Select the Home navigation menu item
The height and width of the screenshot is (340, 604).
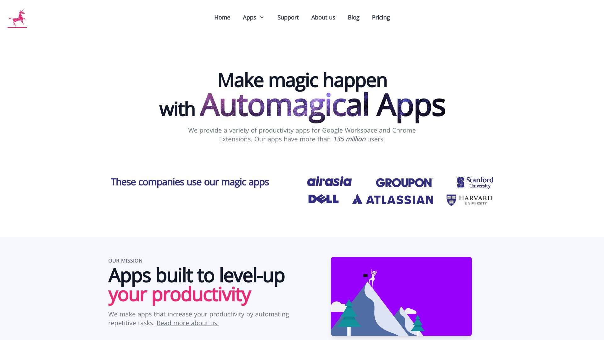[x=222, y=17]
